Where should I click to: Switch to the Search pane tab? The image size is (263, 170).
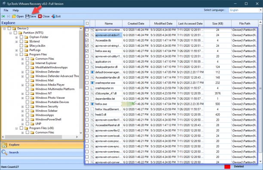[x=42, y=152]
